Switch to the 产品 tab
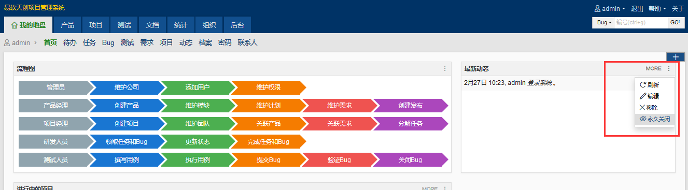This screenshot has width=688, height=190. (x=67, y=25)
